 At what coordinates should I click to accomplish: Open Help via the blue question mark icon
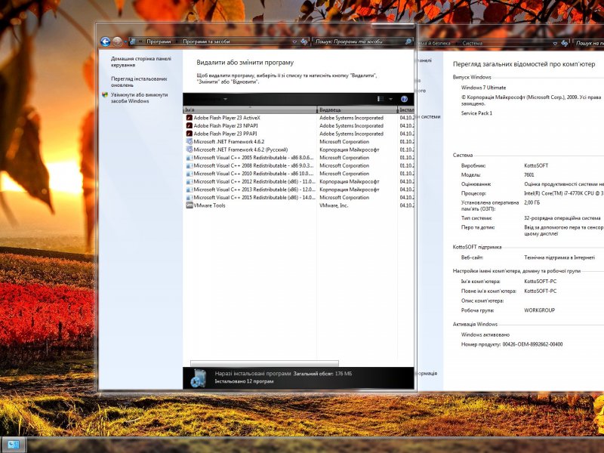click(404, 99)
